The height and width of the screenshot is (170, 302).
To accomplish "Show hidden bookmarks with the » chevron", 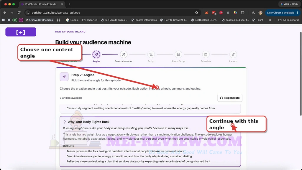I will (270, 20).
